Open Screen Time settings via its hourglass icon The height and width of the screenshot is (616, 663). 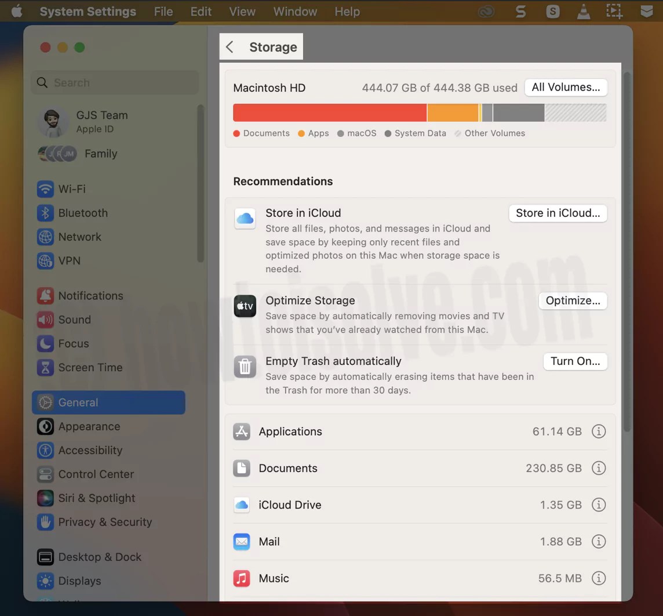coord(45,367)
